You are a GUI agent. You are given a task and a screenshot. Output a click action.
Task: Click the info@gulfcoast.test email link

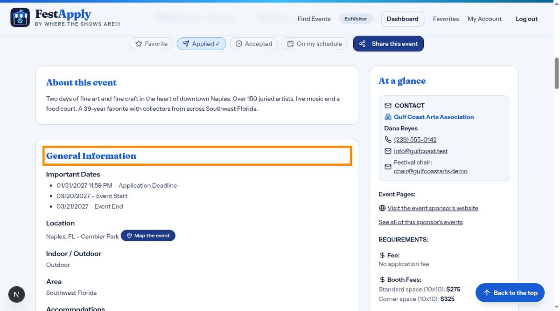421,151
